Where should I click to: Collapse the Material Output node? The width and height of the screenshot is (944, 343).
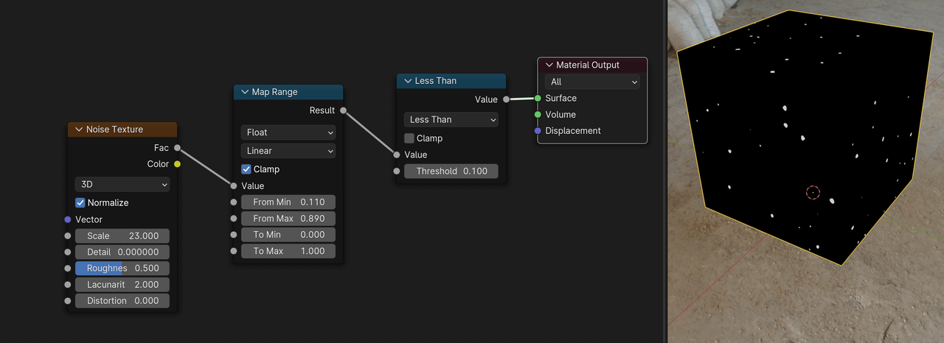549,65
